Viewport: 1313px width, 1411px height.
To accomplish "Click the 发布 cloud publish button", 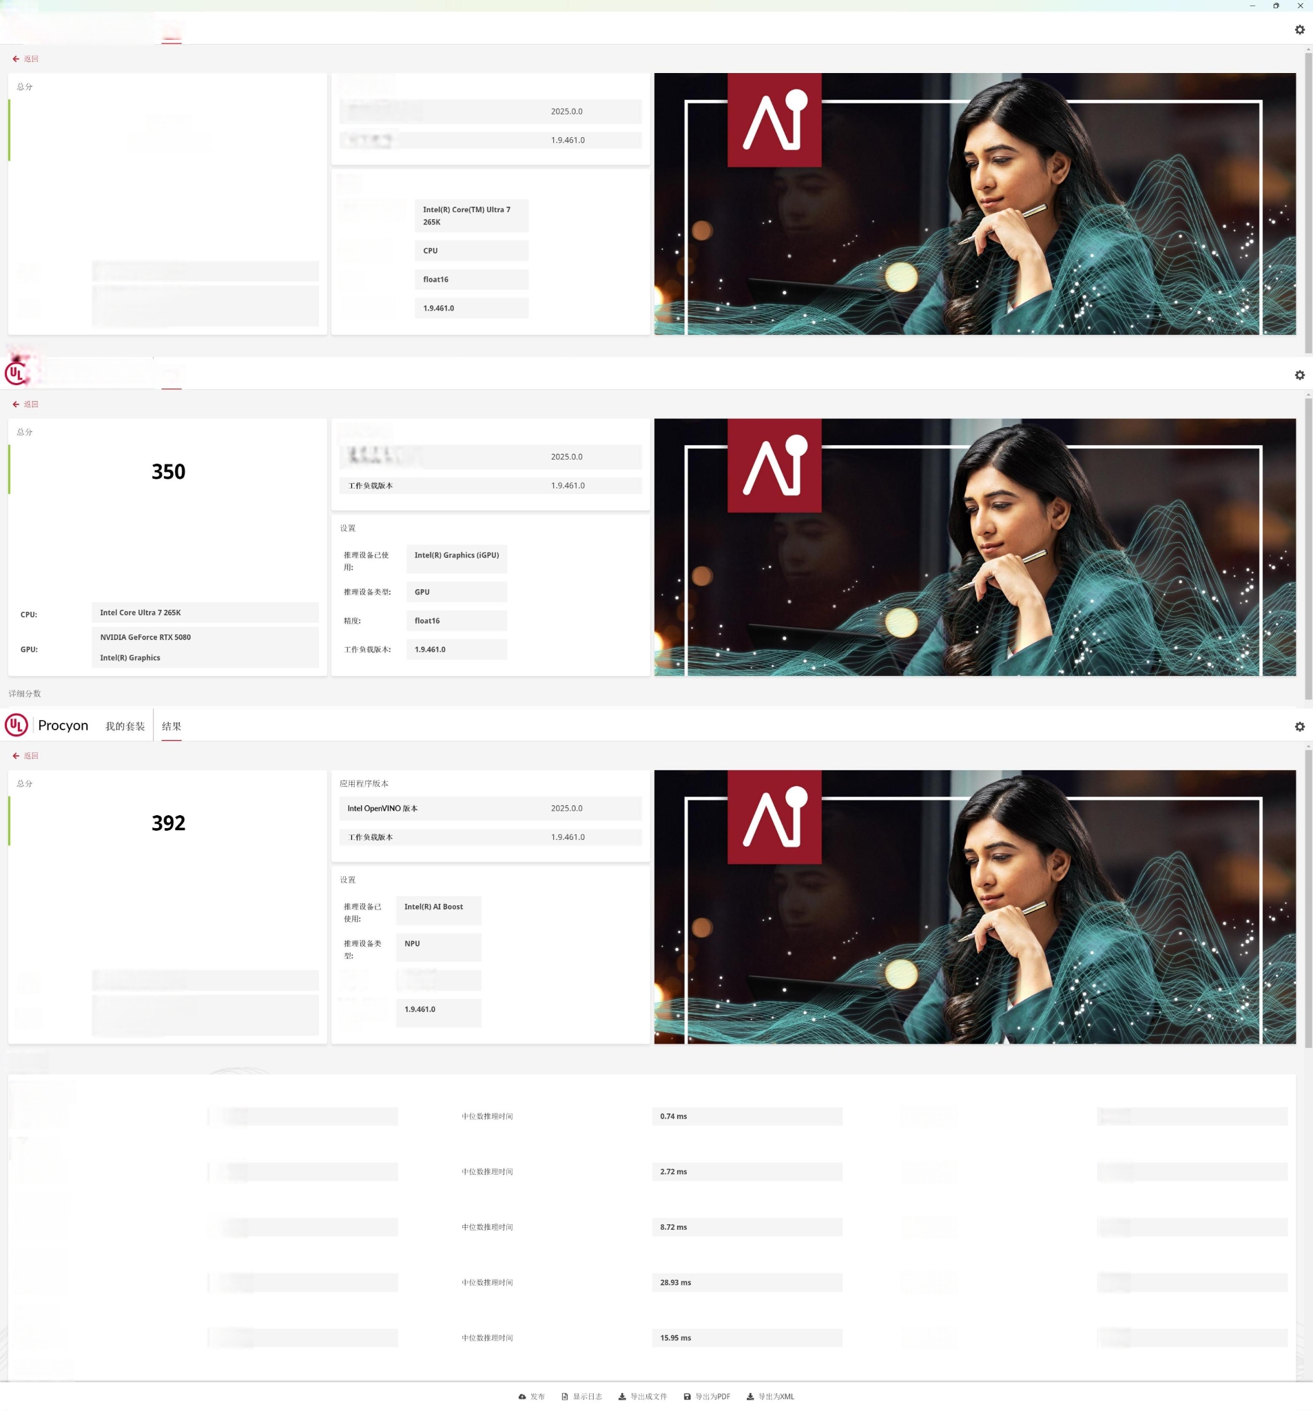I will click(x=532, y=1396).
